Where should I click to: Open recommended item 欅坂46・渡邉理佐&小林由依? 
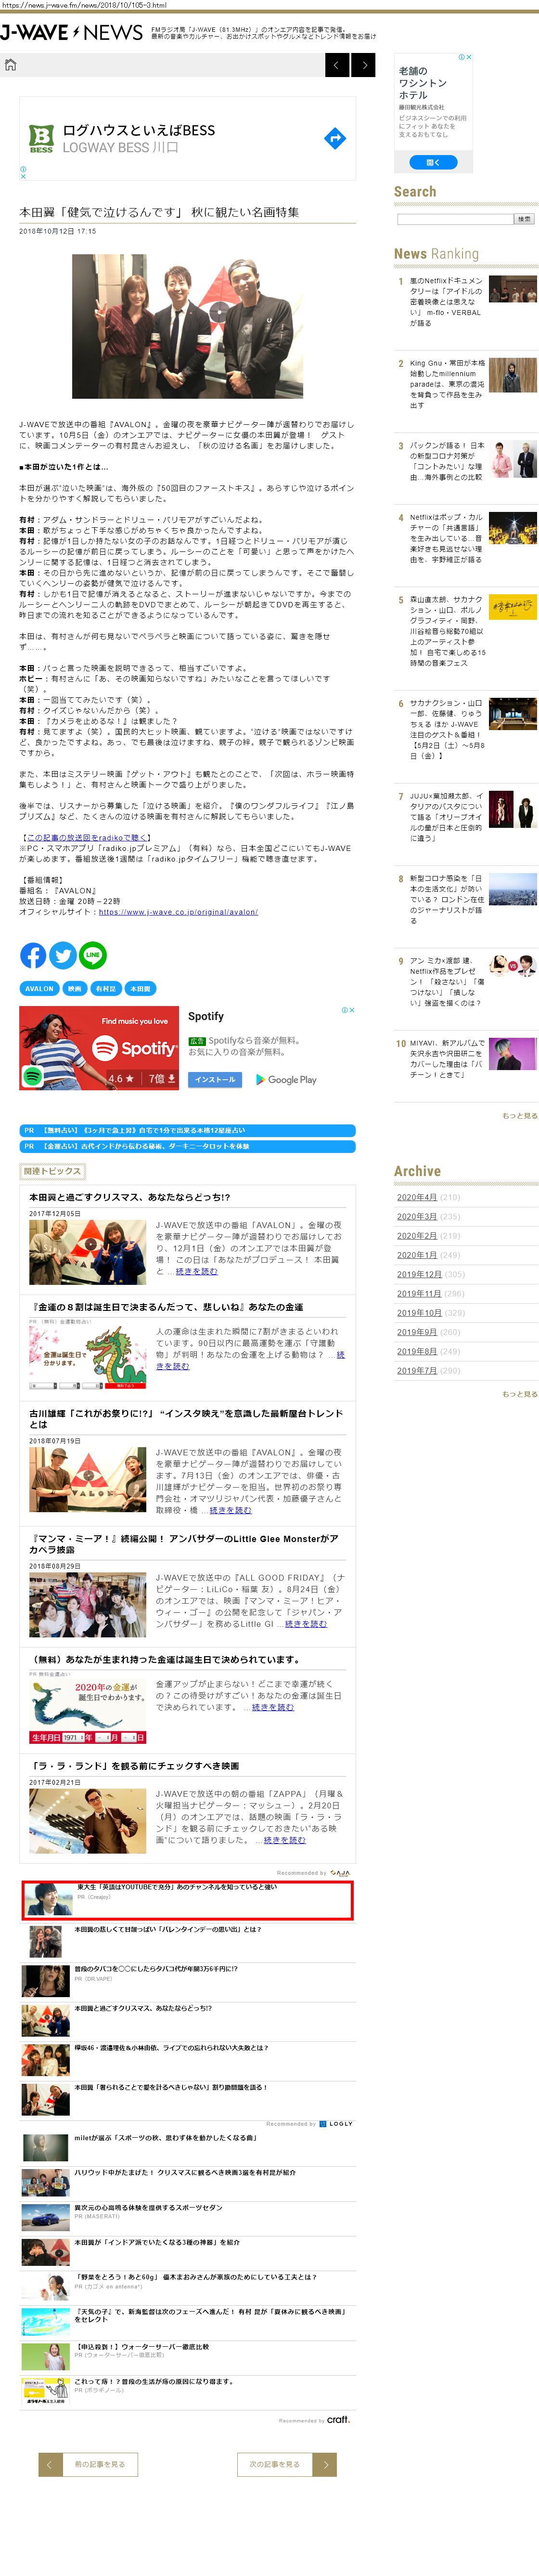(171, 2047)
